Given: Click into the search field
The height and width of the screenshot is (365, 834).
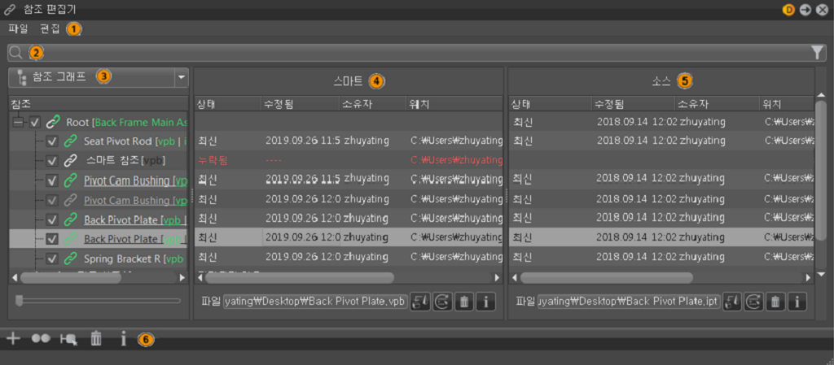Looking at the screenshot, I should tap(418, 52).
